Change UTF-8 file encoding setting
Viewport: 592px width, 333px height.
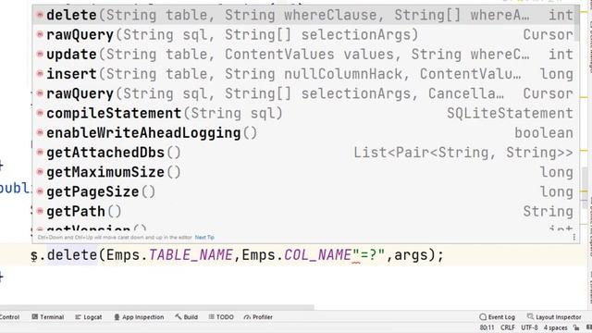pos(529,327)
